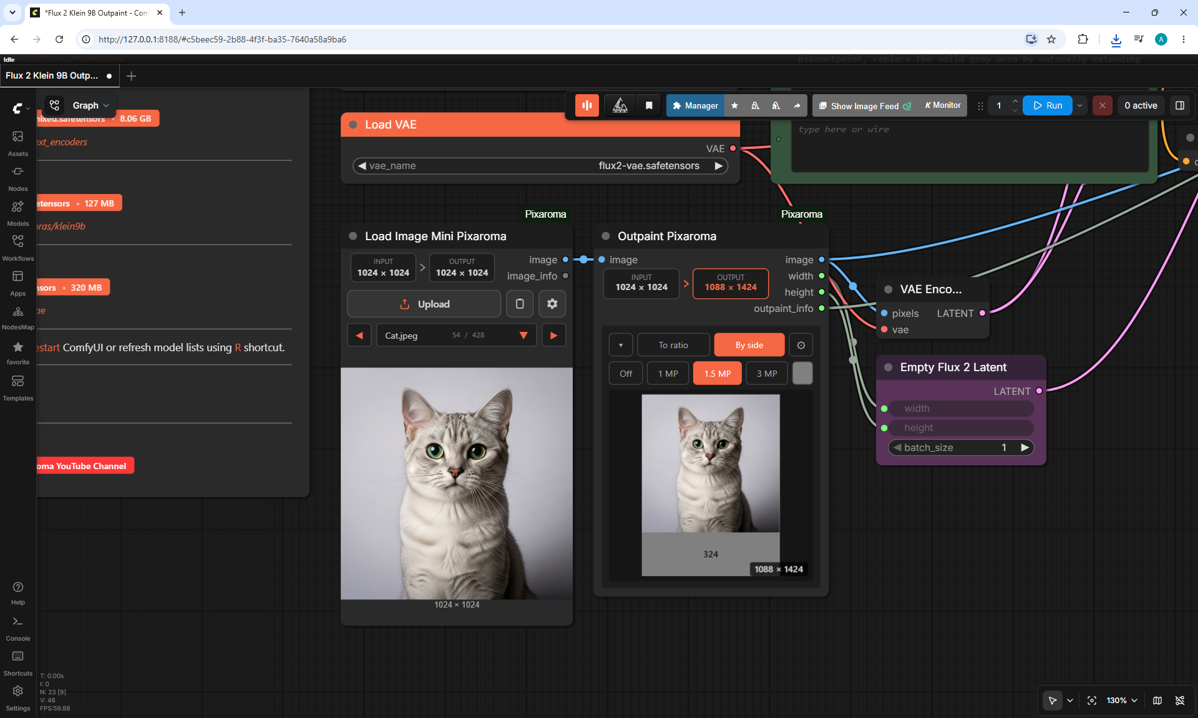The height and width of the screenshot is (718, 1198).
Task: Switch outpaint mode to To ratio
Action: pyautogui.click(x=673, y=345)
